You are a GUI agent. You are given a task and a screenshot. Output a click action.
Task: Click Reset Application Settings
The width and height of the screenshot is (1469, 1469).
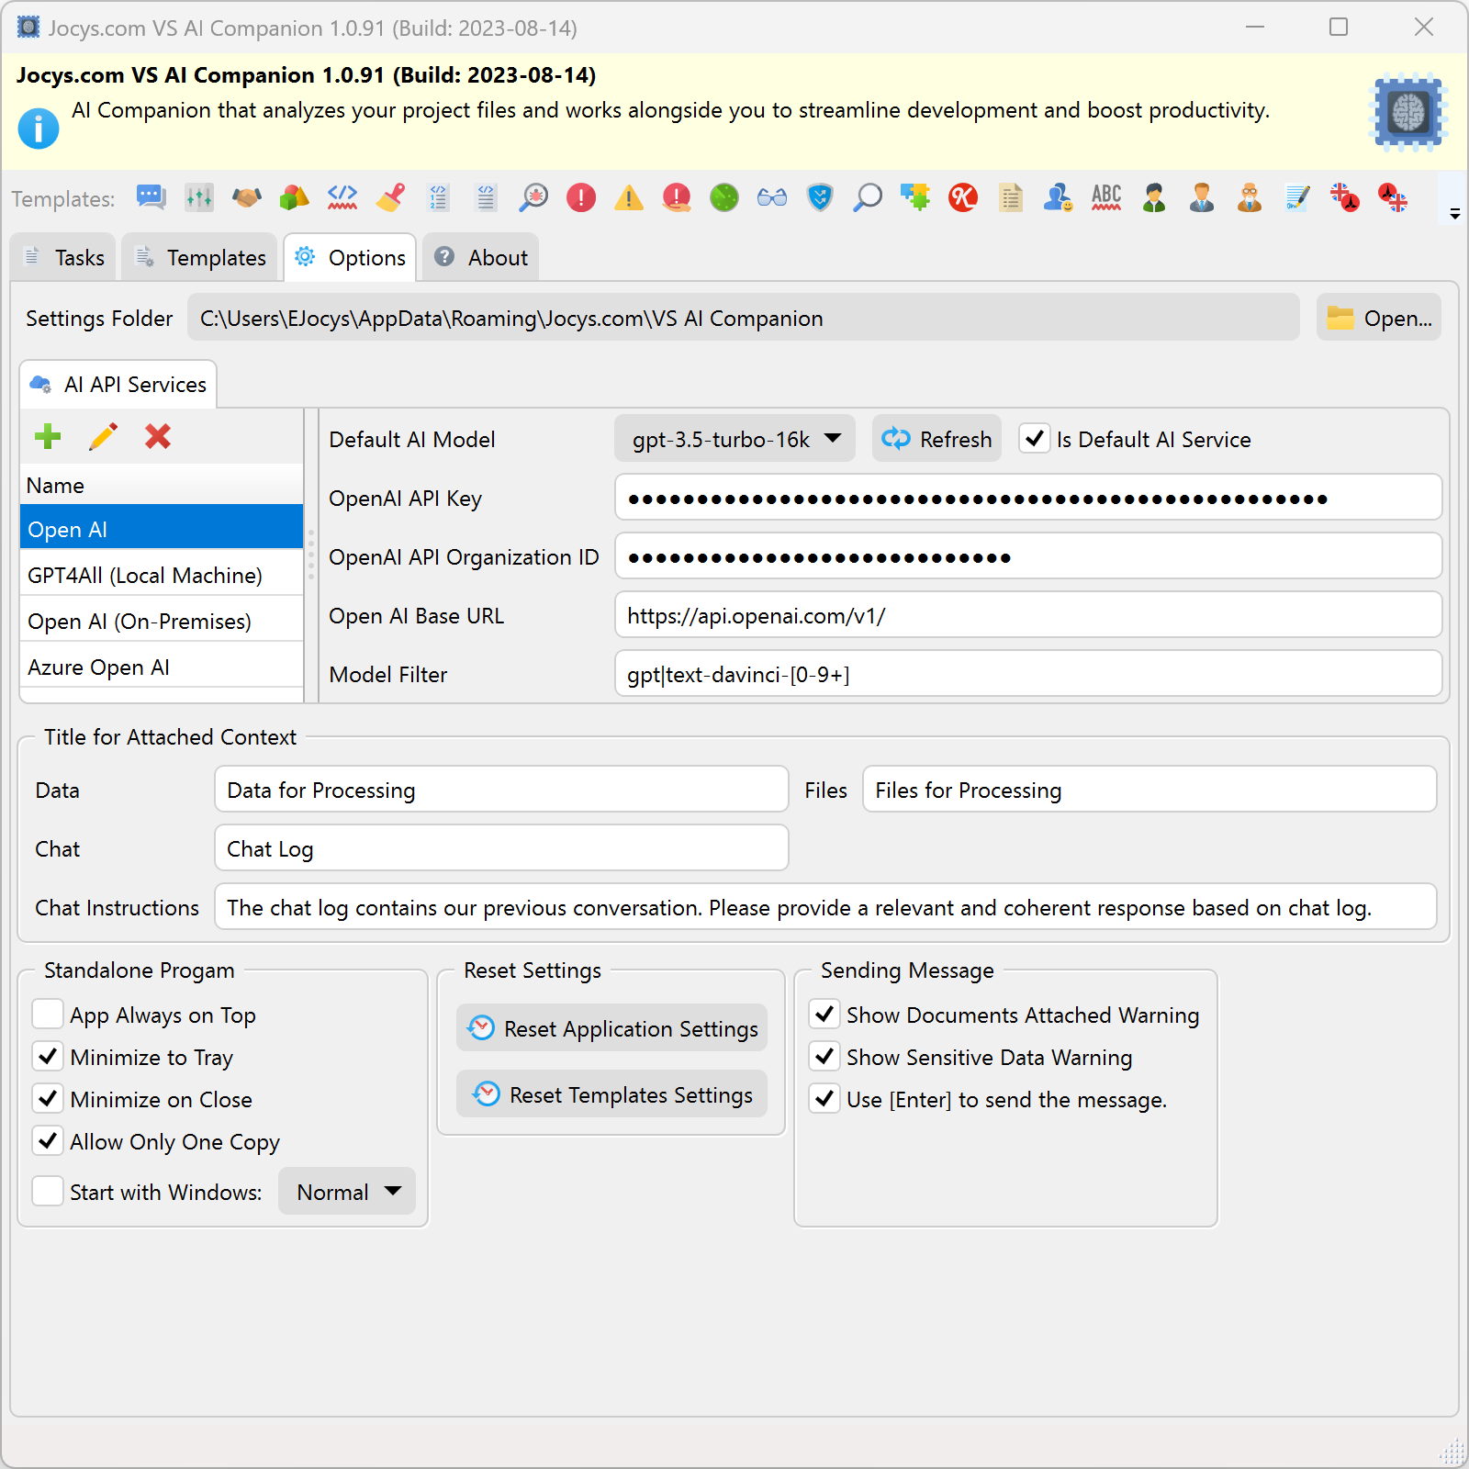tap(611, 1028)
